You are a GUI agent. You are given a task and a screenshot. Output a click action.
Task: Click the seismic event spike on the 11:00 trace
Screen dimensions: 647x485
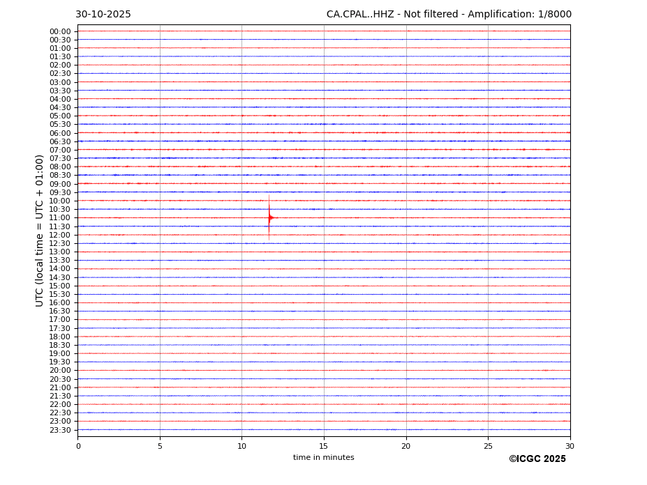[269, 217]
